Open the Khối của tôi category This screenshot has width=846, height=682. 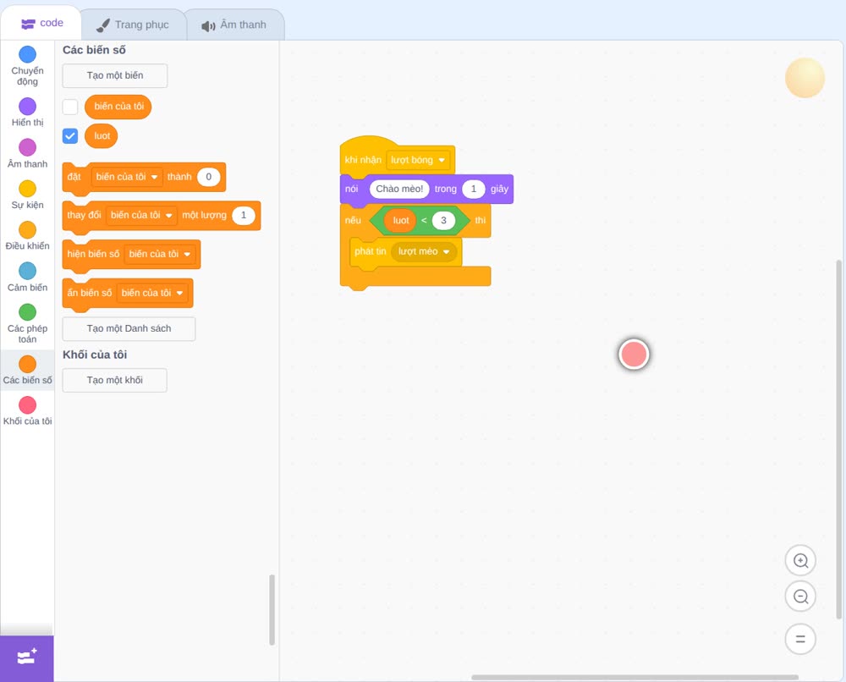(x=28, y=411)
